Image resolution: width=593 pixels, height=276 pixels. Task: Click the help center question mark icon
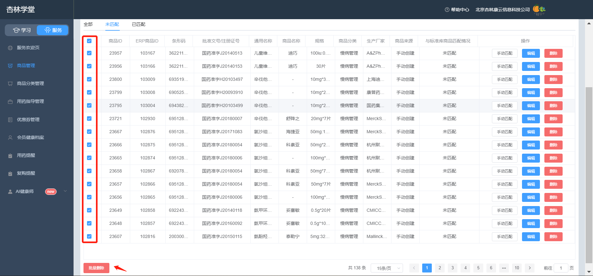tap(447, 10)
